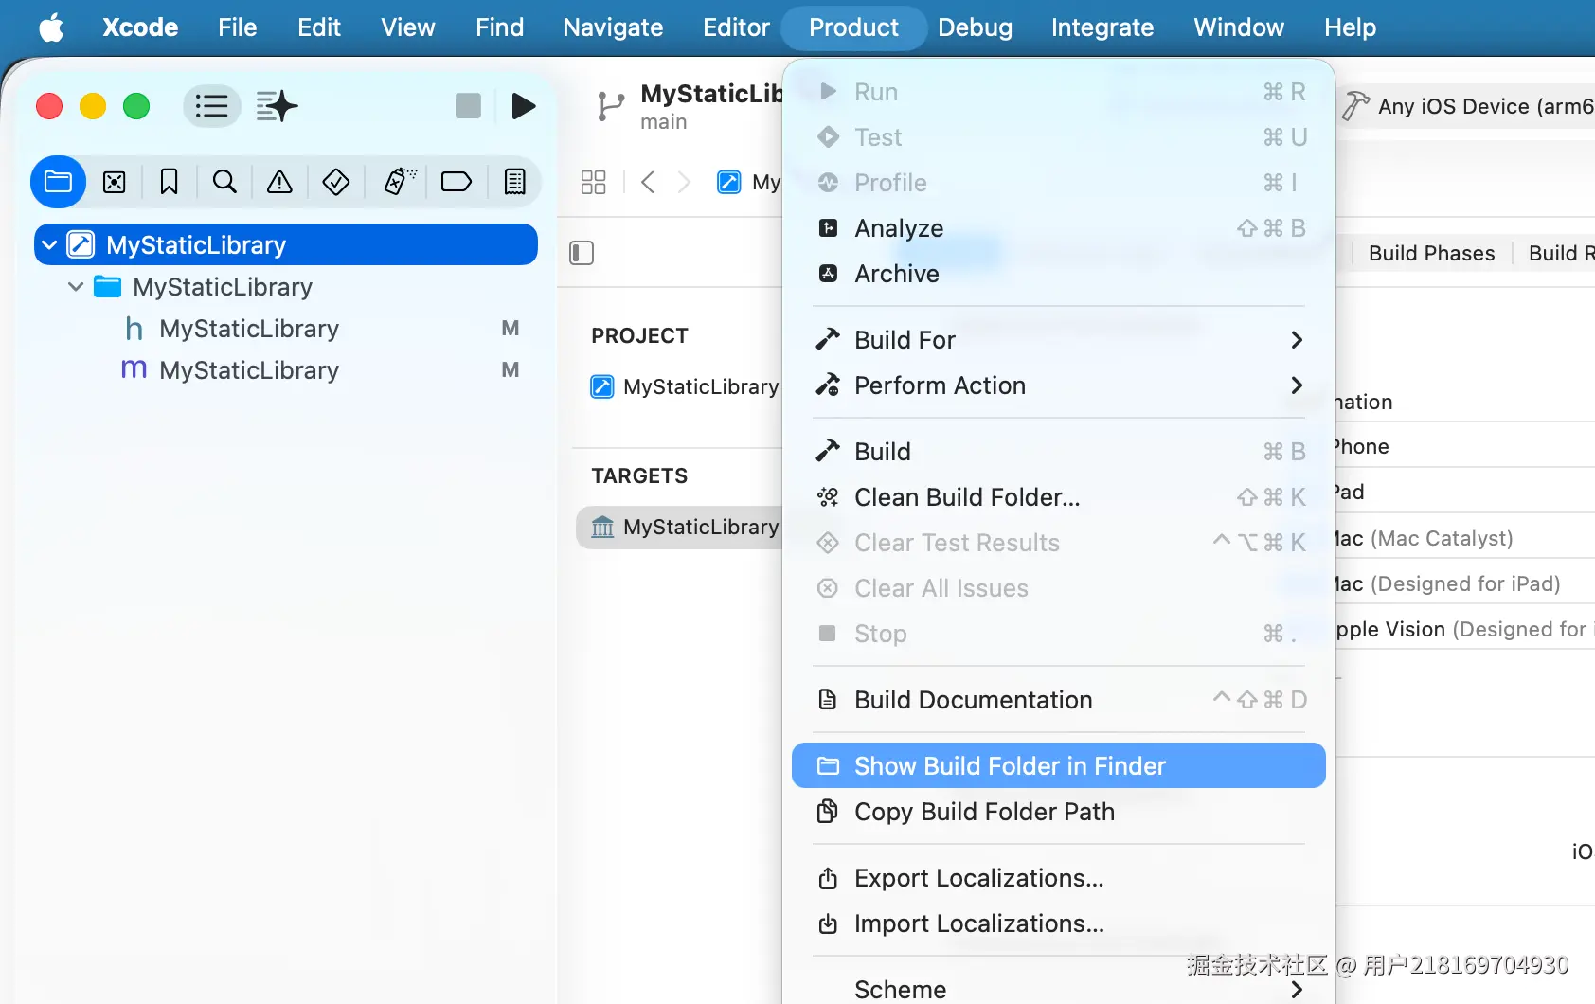Open the Navigate menu
This screenshot has width=1595, height=1004.
tap(613, 27)
